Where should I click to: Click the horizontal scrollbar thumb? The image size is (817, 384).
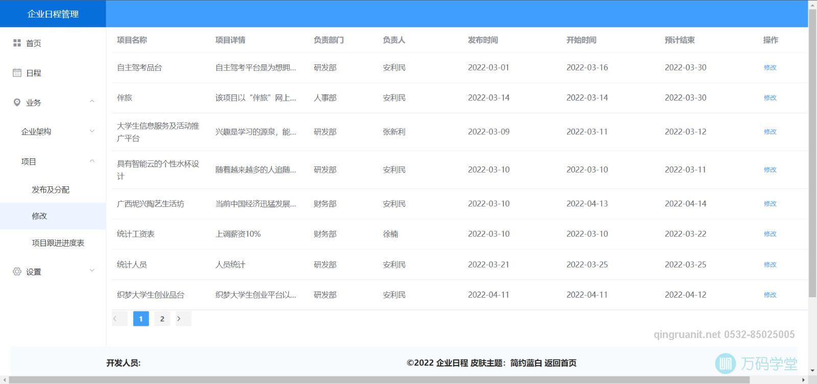click(x=379, y=380)
